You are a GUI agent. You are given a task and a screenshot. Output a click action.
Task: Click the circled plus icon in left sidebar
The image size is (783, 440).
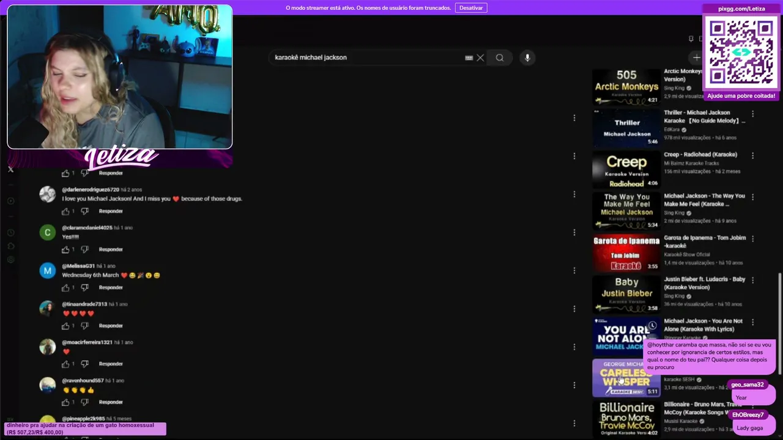10,201
